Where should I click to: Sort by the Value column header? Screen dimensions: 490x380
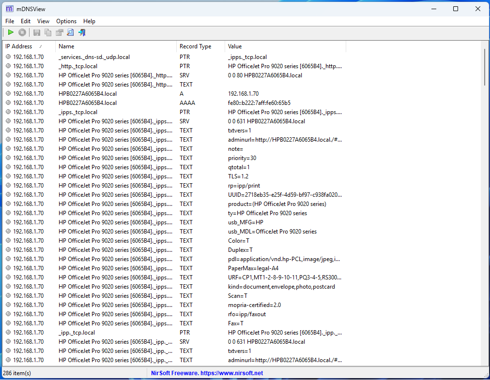pyautogui.click(x=285, y=46)
